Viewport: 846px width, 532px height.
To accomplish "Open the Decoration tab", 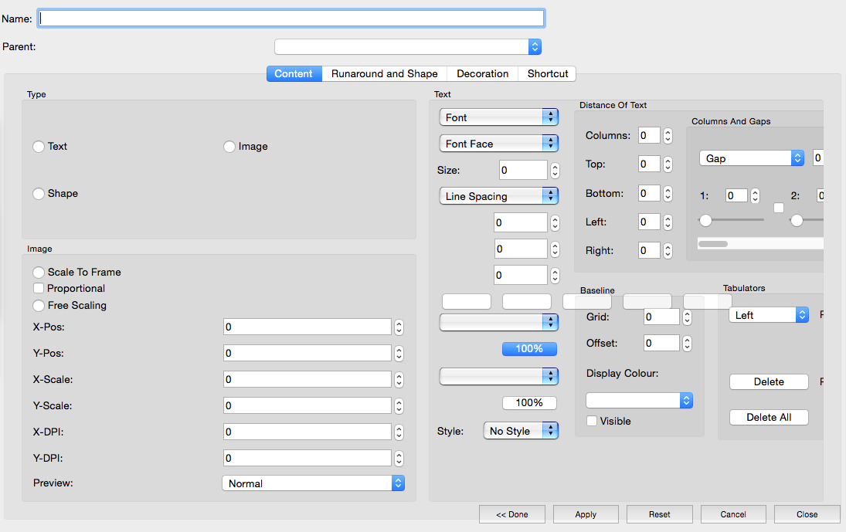I will coord(482,74).
